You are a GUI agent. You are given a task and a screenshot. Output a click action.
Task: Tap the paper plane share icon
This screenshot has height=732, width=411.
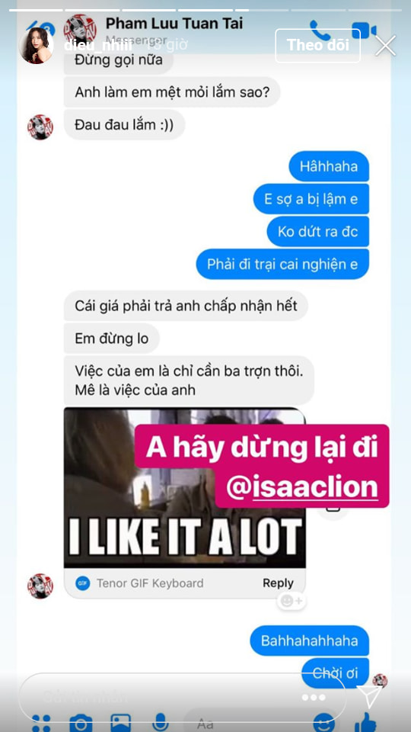(371, 696)
